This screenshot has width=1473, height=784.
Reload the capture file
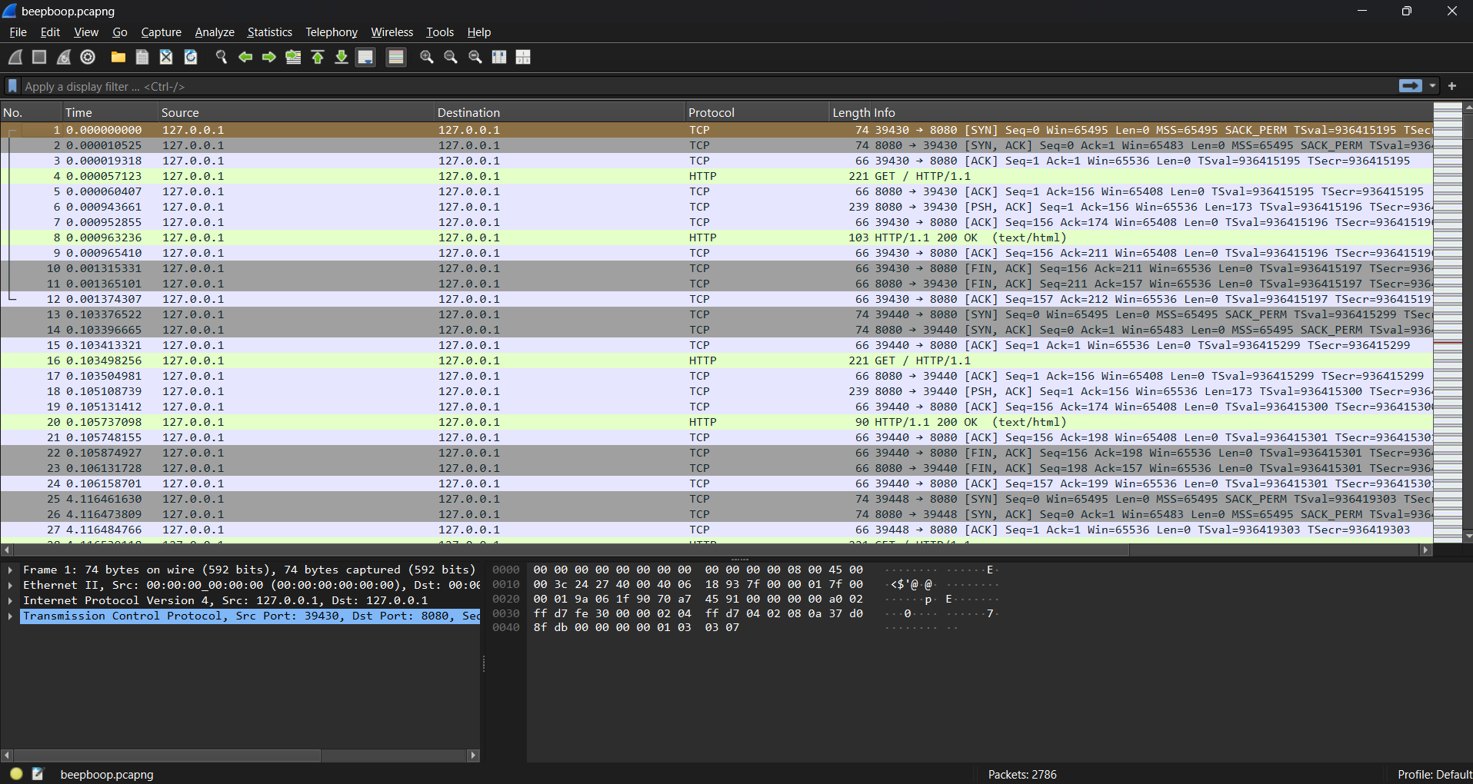pos(191,57)
